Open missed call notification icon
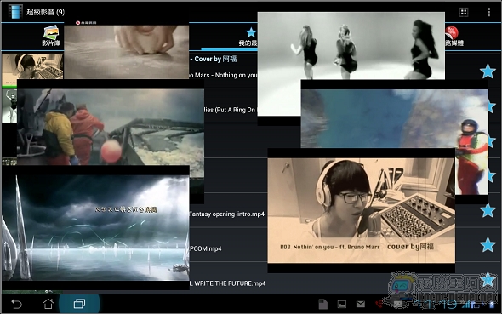This screenshot has width=502, height=314. coord(379,304)
